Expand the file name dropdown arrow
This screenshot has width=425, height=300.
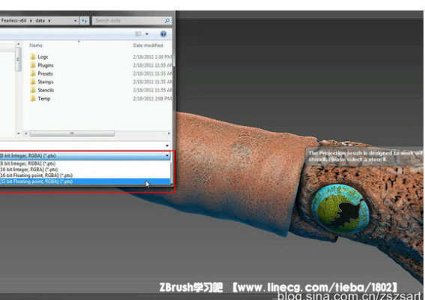click(x=167, y=145)
